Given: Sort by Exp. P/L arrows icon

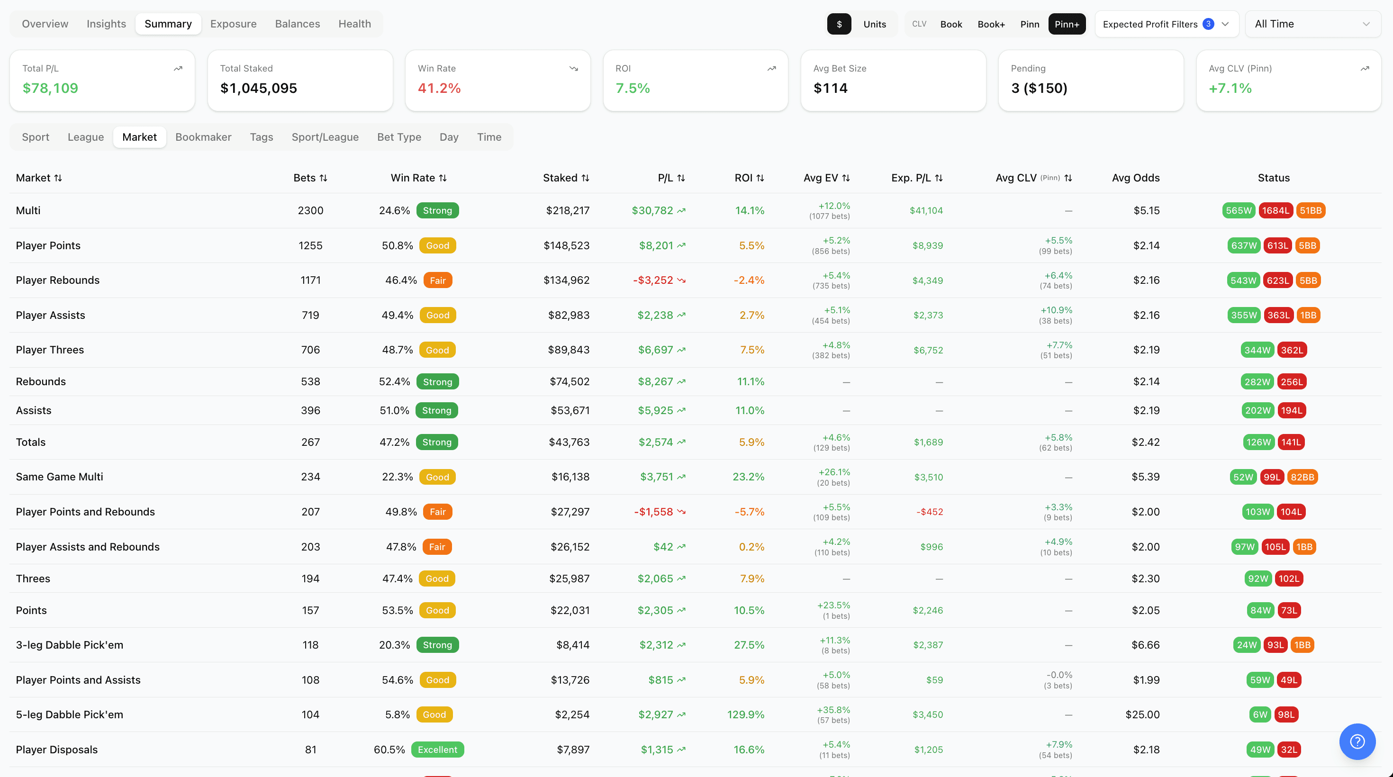Looking at the screenshot, I should point(939,178).
